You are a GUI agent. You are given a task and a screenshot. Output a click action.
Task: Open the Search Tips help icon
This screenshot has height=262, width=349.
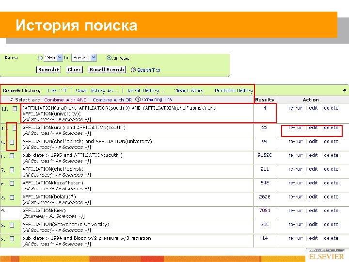[133, 70]
